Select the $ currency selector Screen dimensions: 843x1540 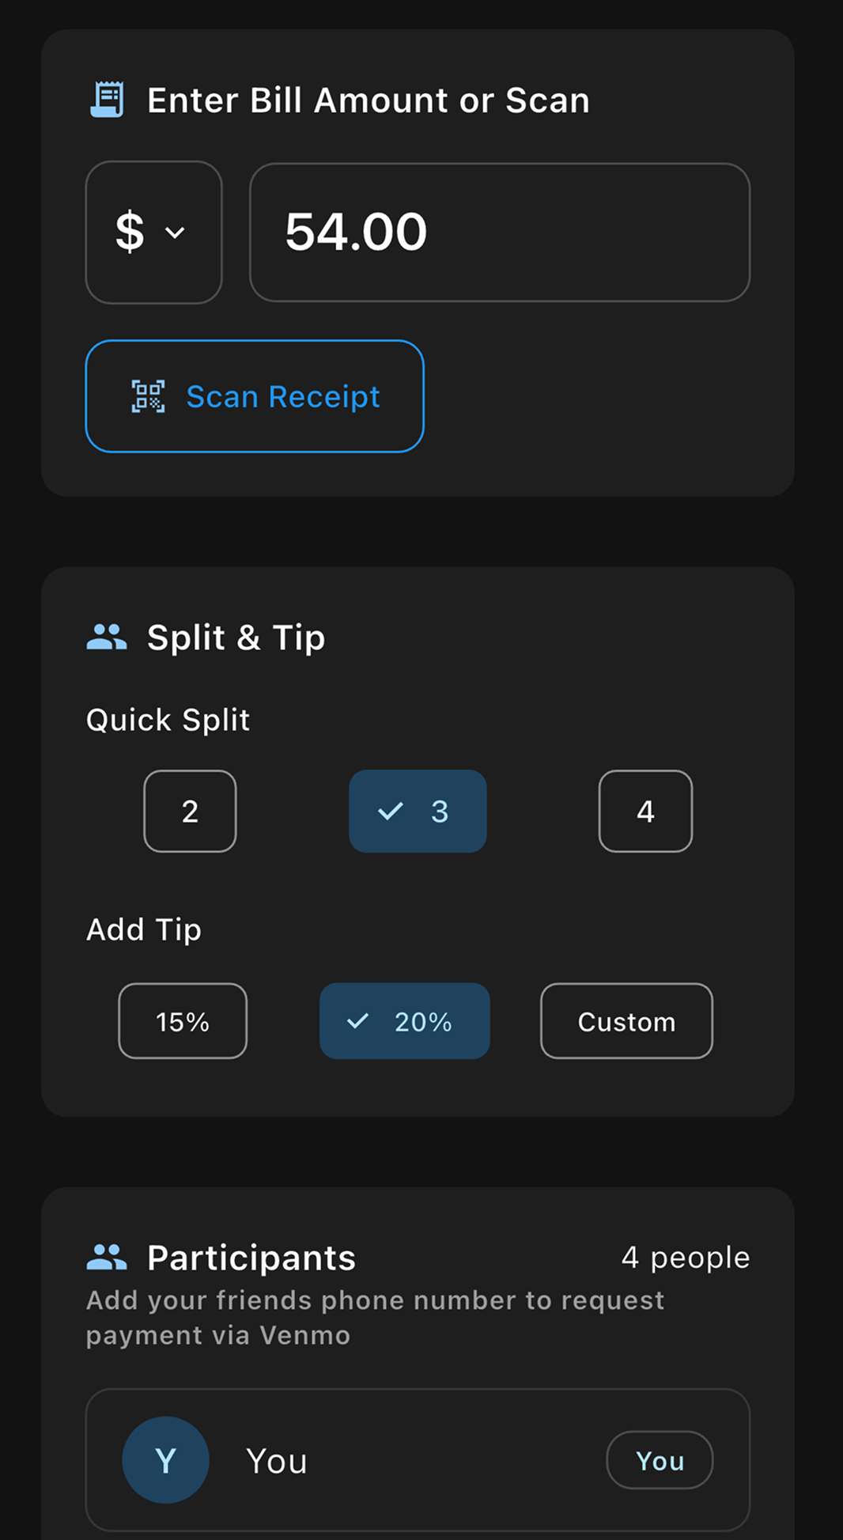153,233
